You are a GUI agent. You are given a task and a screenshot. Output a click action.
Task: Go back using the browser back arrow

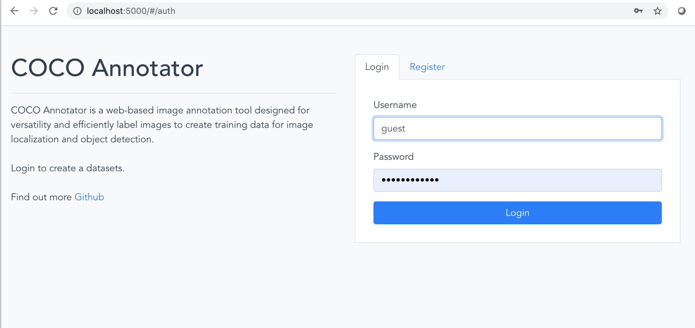point(14,11)
